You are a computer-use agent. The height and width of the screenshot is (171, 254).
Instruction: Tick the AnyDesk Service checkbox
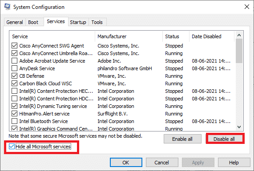pyautogui.click(x=14, y=68)
